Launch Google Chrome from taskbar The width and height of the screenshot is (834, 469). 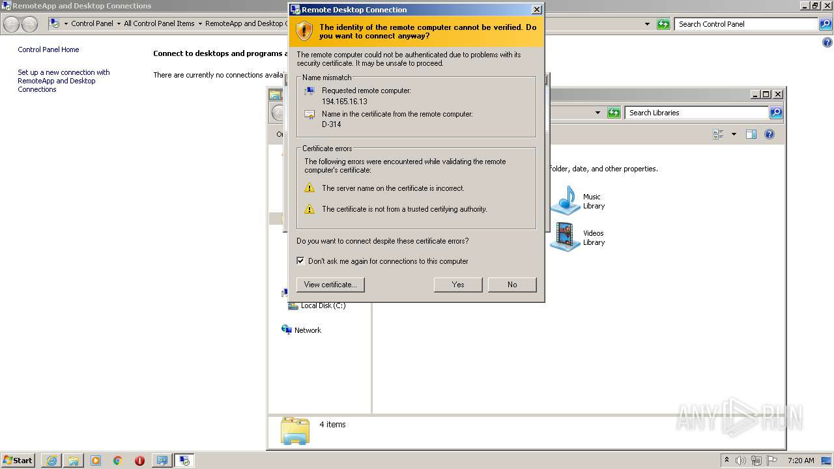(x=118, y=461)
